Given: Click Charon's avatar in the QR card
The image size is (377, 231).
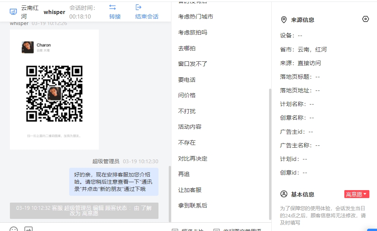Looking at the screenshot, I should 28,47.
